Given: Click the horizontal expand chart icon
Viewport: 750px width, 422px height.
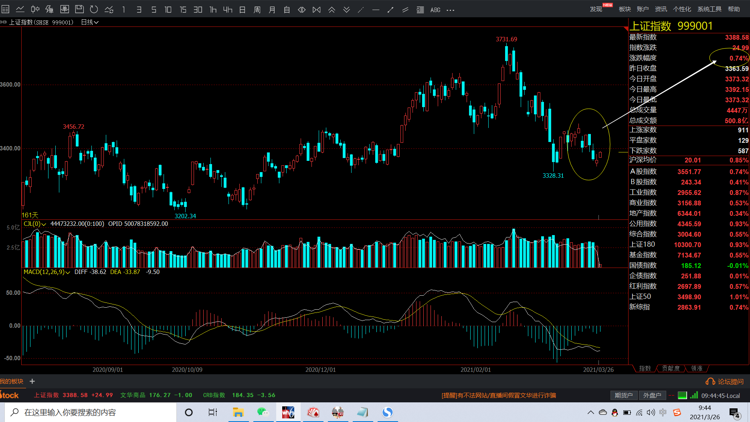Looking at the screenshot, I should coord(302,9).
